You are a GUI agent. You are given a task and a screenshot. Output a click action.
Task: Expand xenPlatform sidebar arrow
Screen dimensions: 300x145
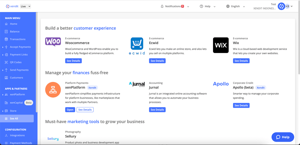(3, 95)
